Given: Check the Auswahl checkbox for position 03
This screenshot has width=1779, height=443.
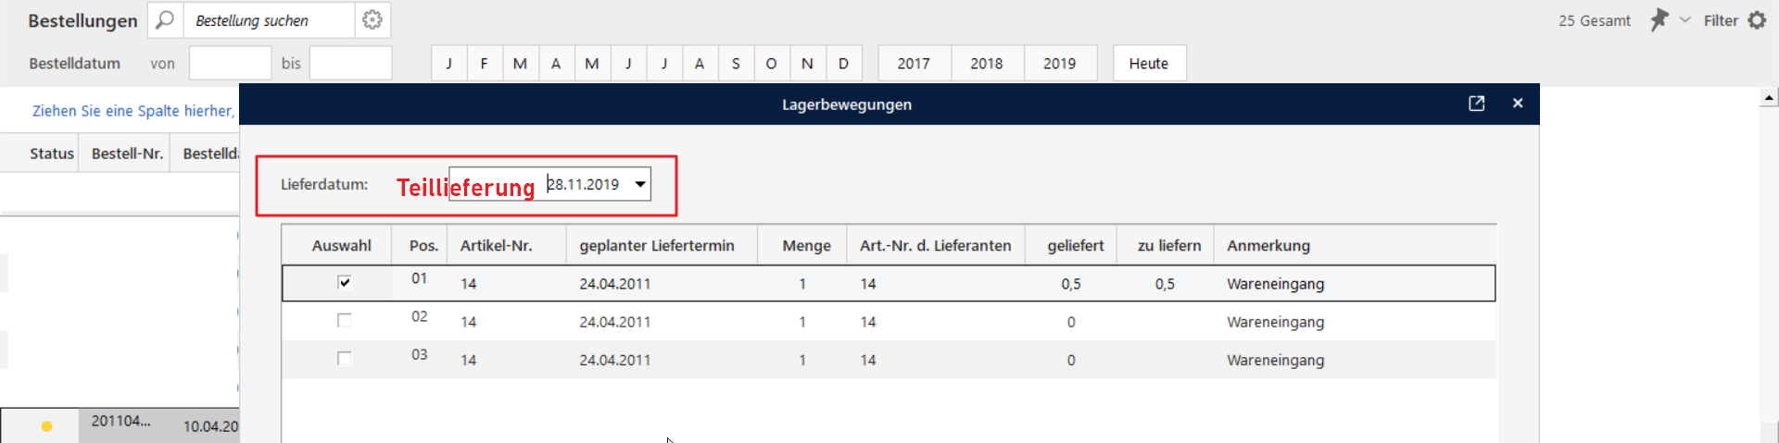Looking at the screenshot, I should tap(345, 358).
